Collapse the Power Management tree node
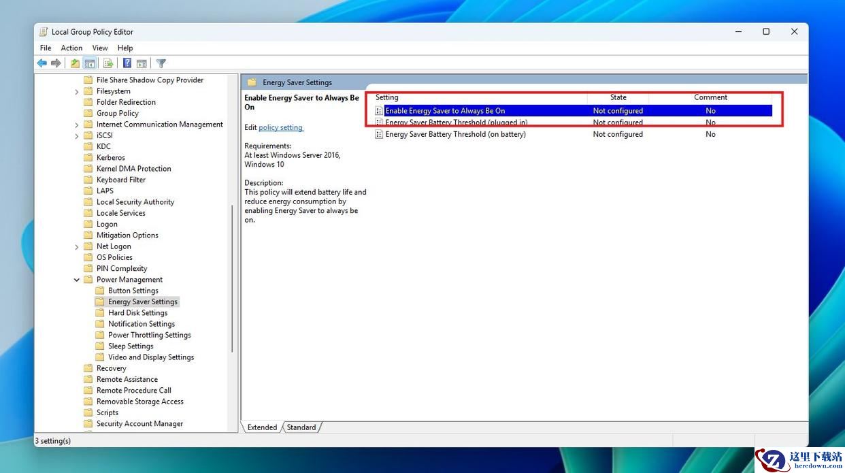 point(77,280)
